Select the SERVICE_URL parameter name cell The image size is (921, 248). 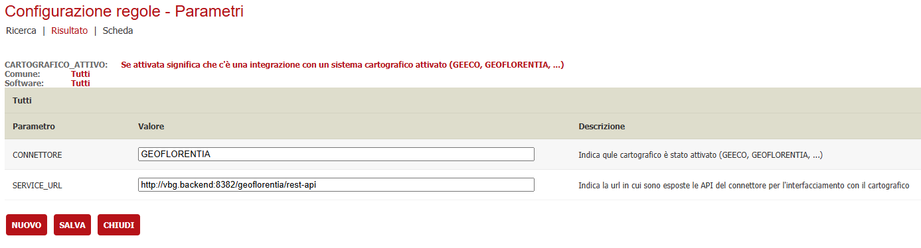pyautogui.click(x=37, y=185)
